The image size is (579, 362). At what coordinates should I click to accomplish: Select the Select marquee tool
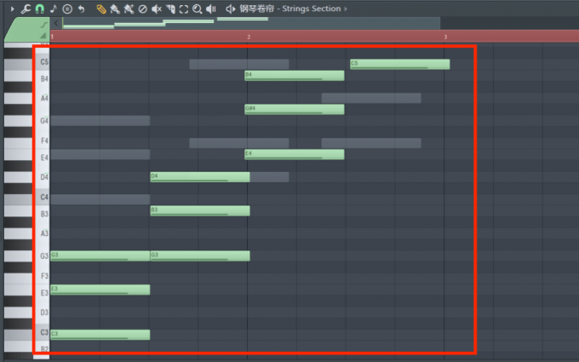click(x=184, y=9)
